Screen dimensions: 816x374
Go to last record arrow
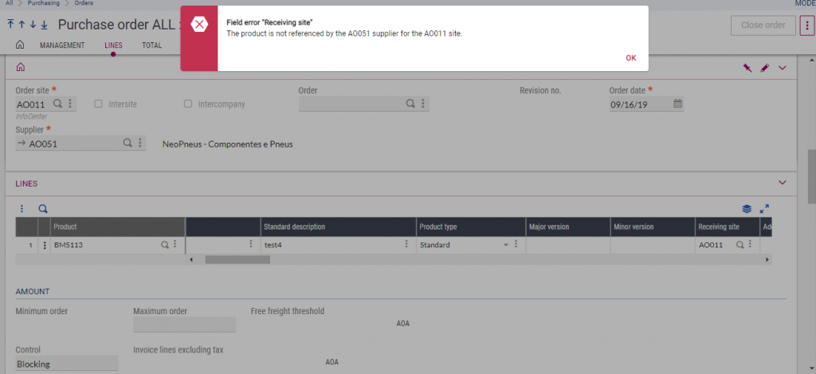coord(45,25)
